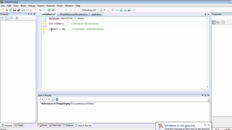Click the Rebuild Solution green icon
The width and height of the screenshot is (232, 130).
click(x=53, y=10)
